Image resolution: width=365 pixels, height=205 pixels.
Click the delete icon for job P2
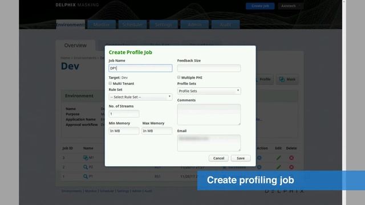[291, 167]
